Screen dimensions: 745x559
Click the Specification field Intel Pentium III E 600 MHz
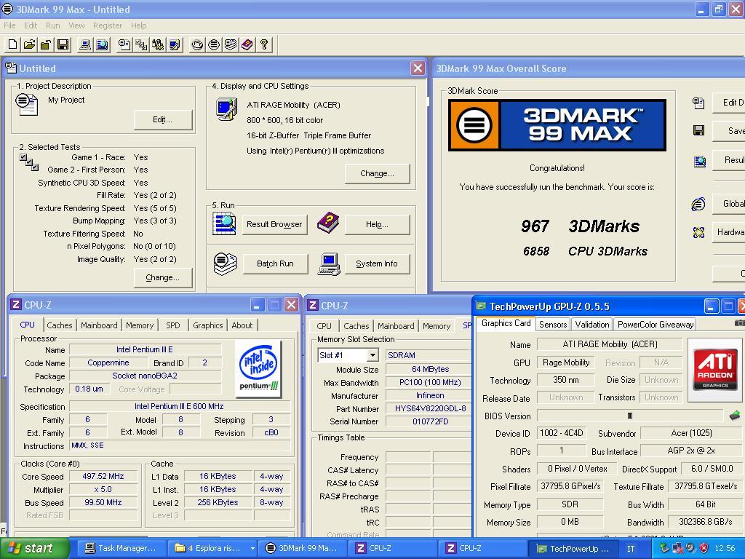pos(179,406)
